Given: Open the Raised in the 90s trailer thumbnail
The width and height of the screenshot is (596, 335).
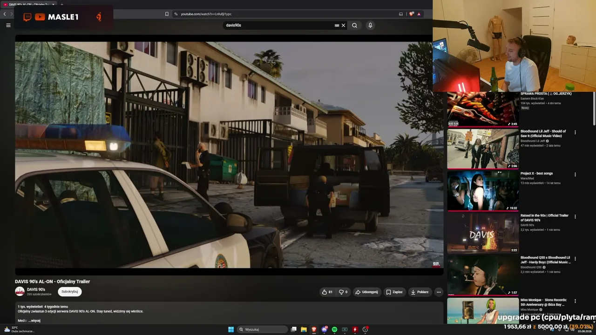Looking at the screenshot, I should tap(483, 234).
